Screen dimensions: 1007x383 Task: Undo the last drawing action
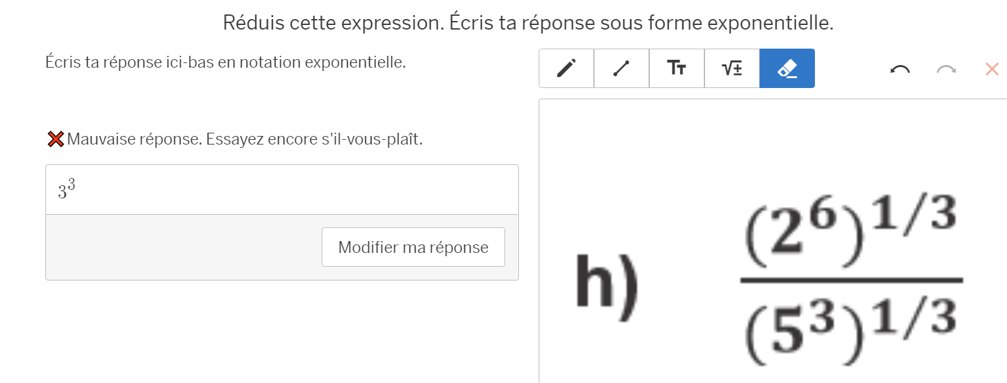pos(900,69)
